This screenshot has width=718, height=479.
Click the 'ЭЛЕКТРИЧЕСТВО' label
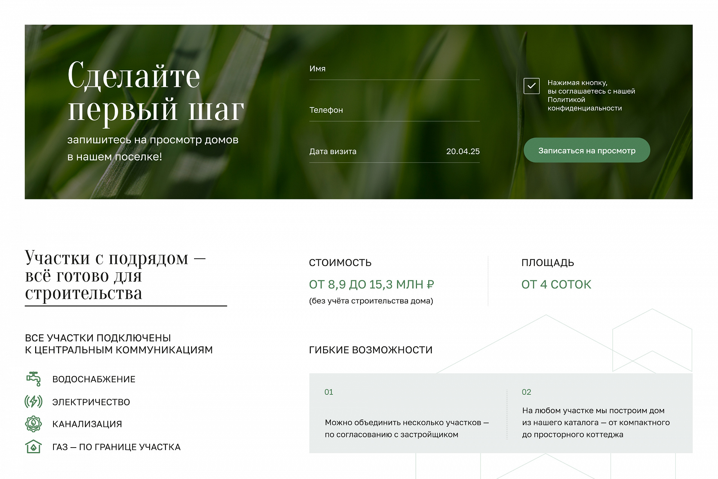pyautogui.click(x=91, y=402)
